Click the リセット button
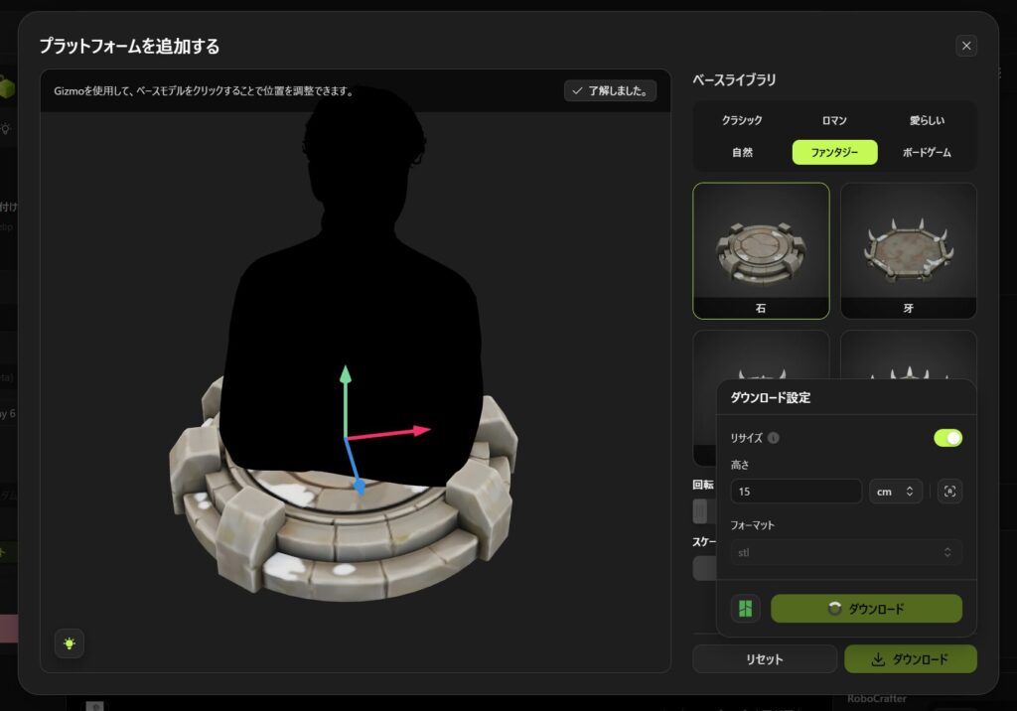1017x711 pixels. pyautogui.click(x=764, y=659)
